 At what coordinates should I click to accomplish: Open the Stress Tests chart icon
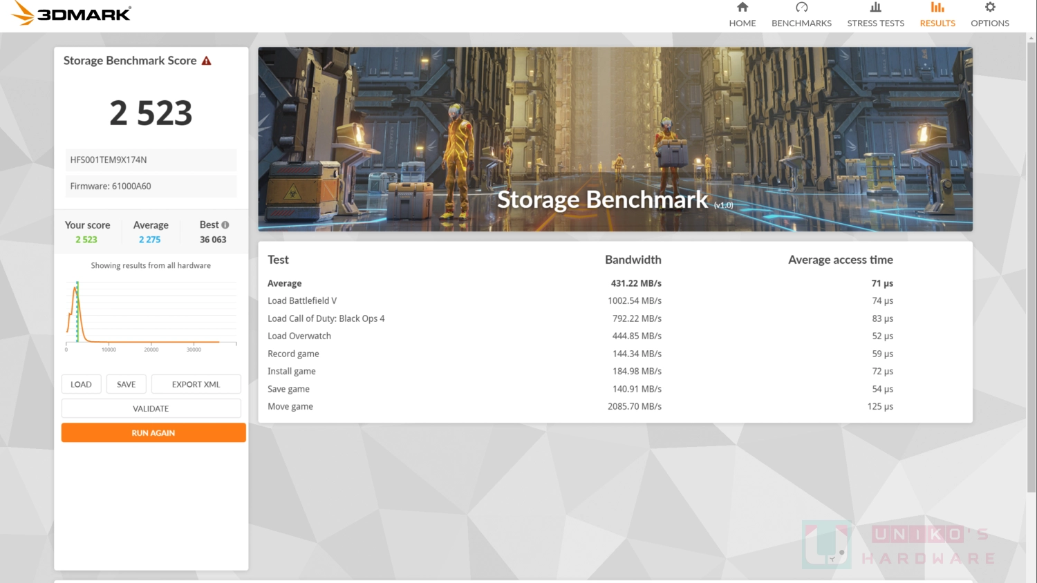[876, 8]
